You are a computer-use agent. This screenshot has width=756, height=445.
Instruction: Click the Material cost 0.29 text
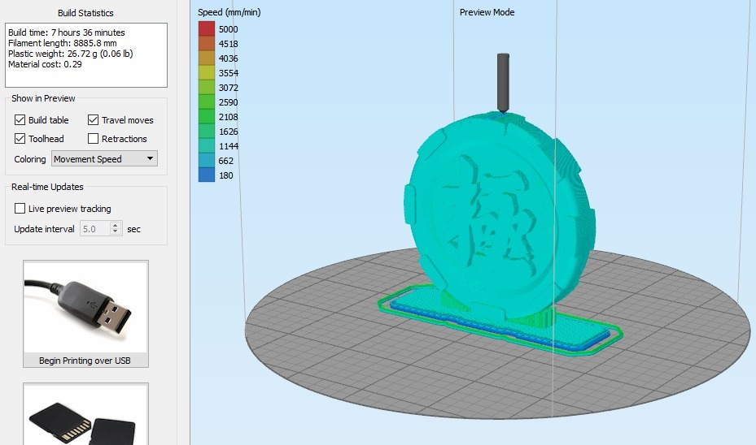click(45, 64)
